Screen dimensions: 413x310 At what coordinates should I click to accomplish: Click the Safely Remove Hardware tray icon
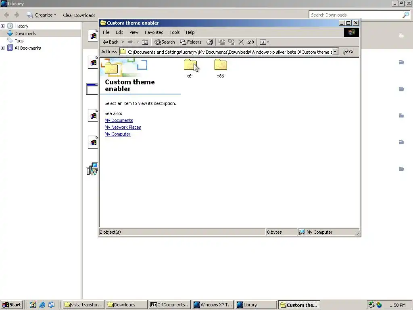371,305
